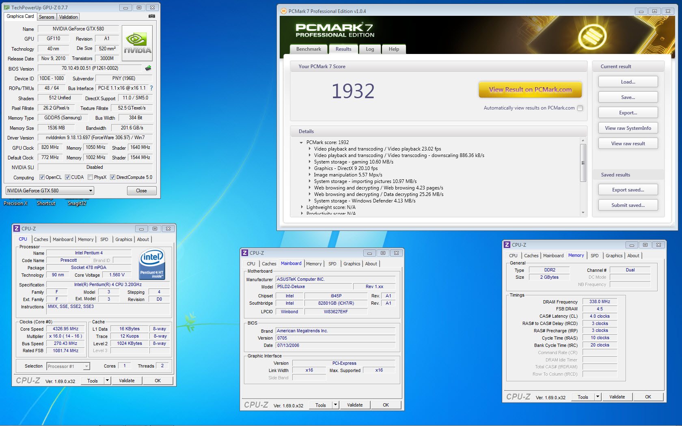The height and width of the screenshot is (426, 682).
Task: Click DRAM Frequency 338.0 MHz field
Action: click(x=600, y=301)
